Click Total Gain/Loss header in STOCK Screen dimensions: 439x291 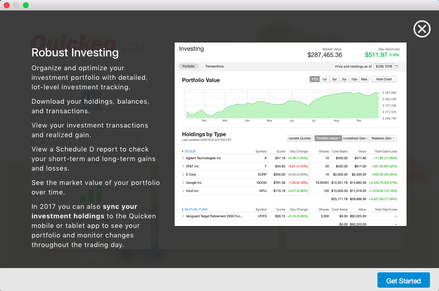click(x=386, y=151)
